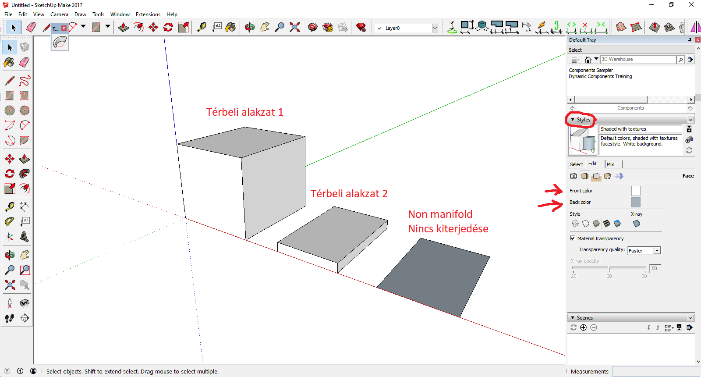701x377 pixels.
Task: Switch to Shaded face style
Action: (x=596, y=224)
